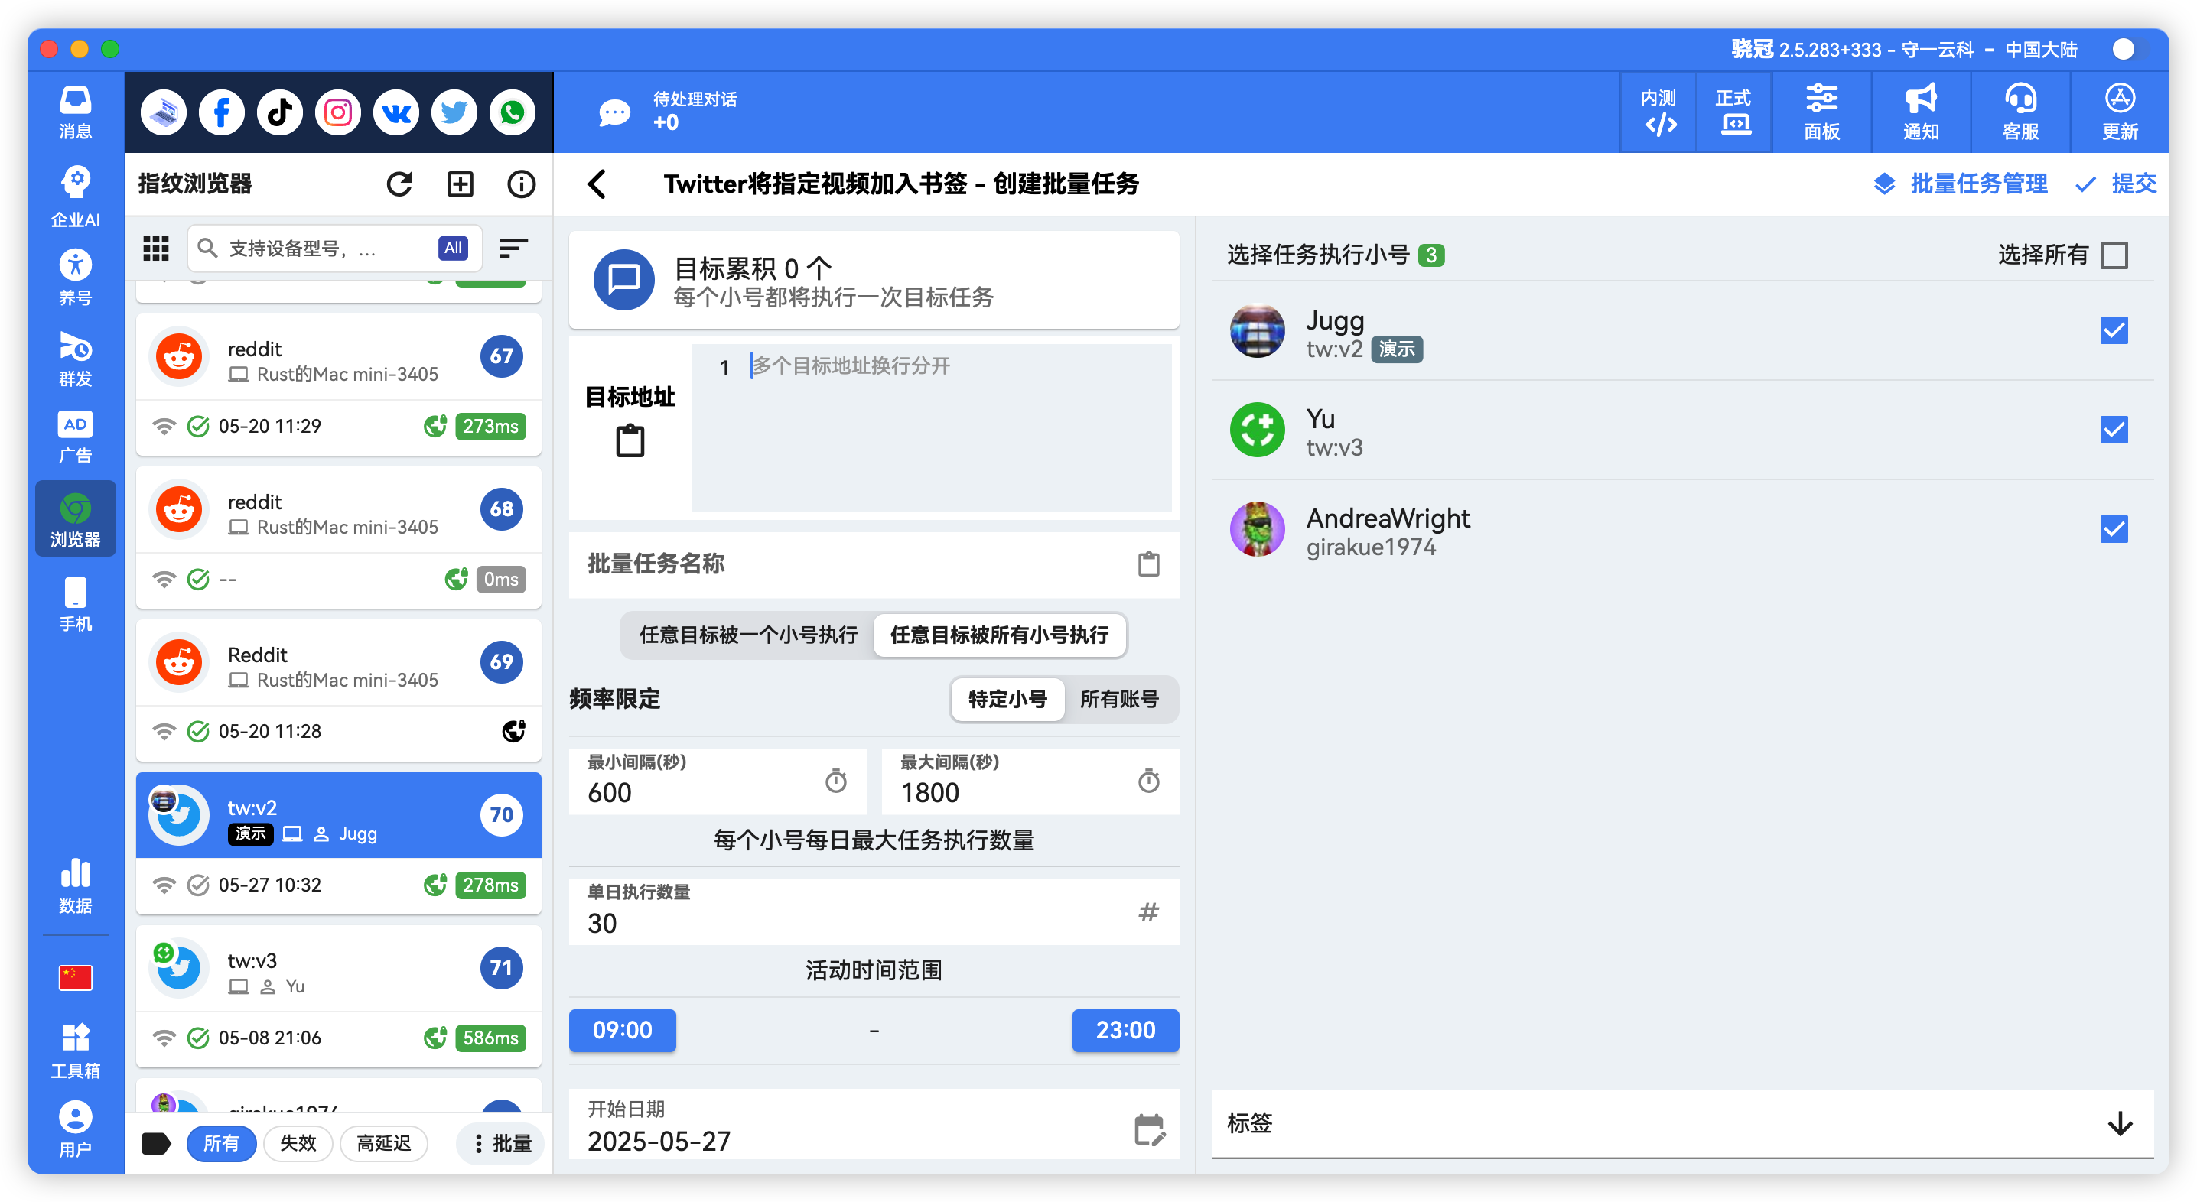Viewport: 2197px width, 1202px height.
Task: Edit the 最小间隔 600 field
Action: tap(718, 781)
